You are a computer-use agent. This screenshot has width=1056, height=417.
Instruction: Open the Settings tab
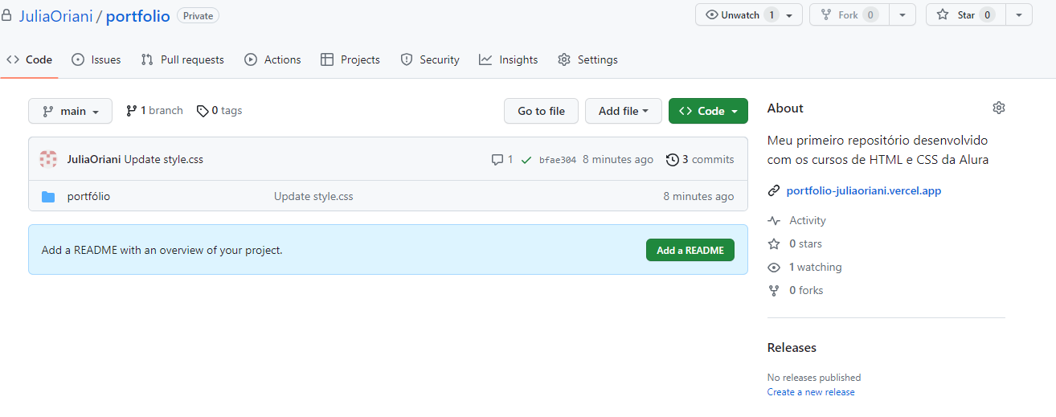[587, 59]
